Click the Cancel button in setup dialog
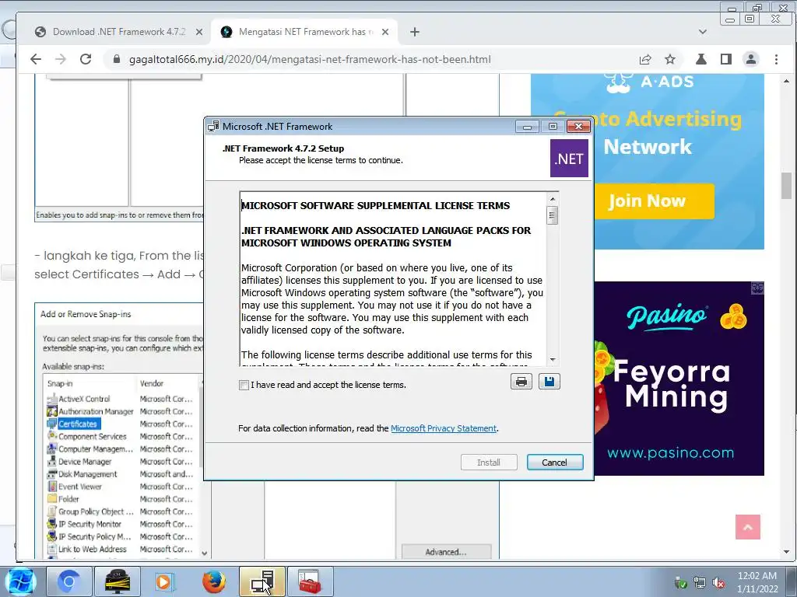 pyautogui.click(x=554, y=463)
